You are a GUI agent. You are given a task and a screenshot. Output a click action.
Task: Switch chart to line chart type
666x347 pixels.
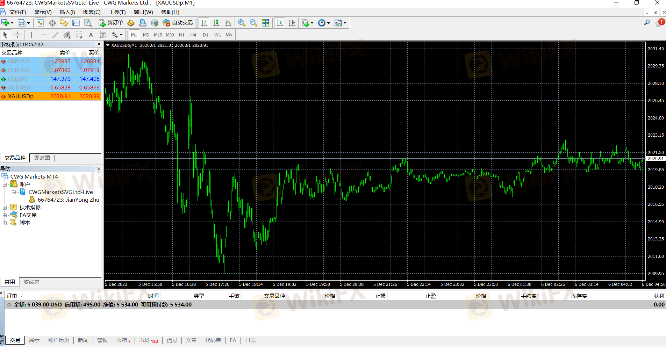tap(228, 23)
